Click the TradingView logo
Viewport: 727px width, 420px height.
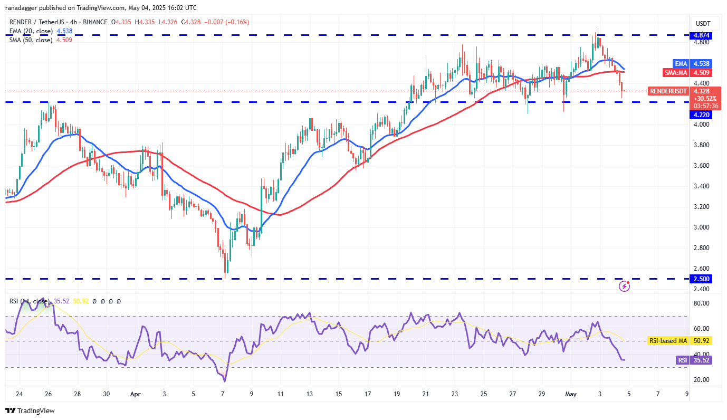click(x=30, y=409)
